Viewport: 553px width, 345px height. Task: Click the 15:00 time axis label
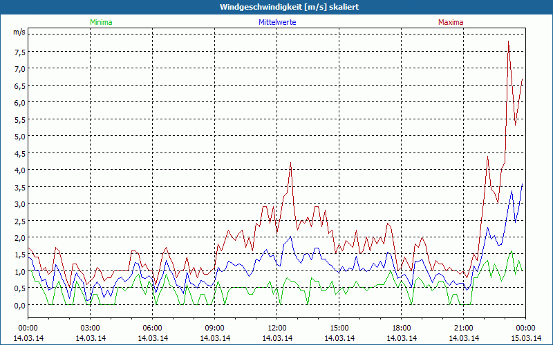point(339,328)
